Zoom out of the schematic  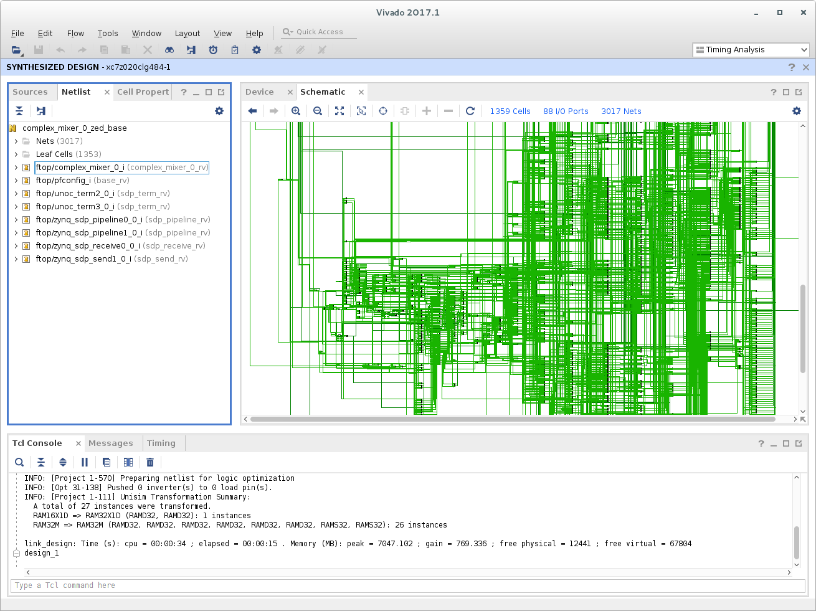318,111
